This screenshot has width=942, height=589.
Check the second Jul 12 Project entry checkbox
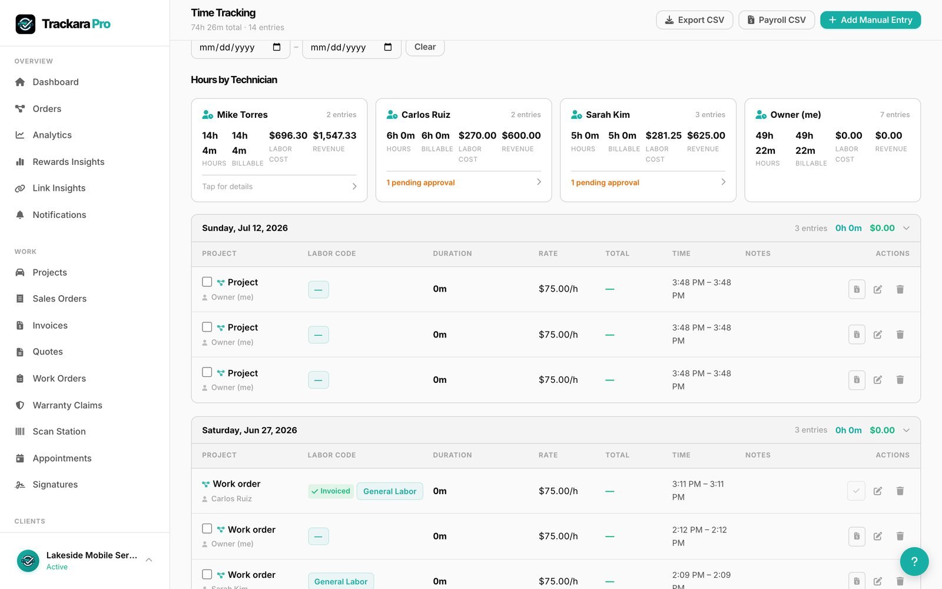(x=207, y=327)
